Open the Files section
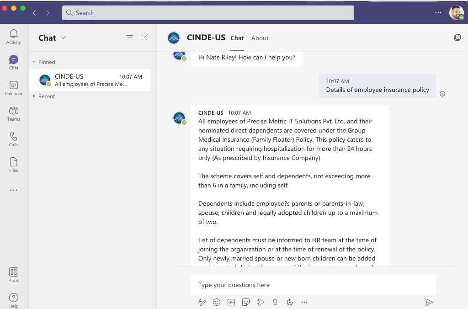Viewport: 468px width, 309px height. click(14, 165)
